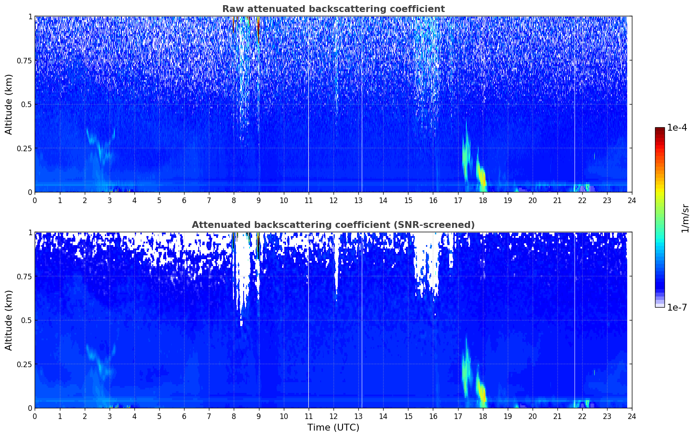Click 'Altitude (km)' label of the SNR-screened plot
The image size is (694, 437).
pyautogui.click(x=9, y=320)
